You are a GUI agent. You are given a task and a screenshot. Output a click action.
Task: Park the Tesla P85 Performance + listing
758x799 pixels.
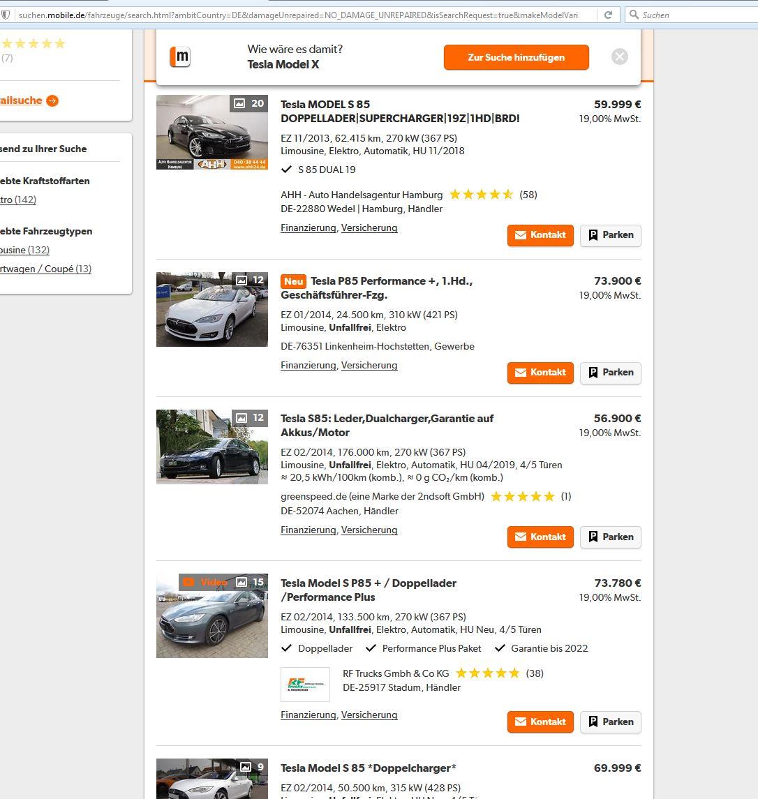610,373
